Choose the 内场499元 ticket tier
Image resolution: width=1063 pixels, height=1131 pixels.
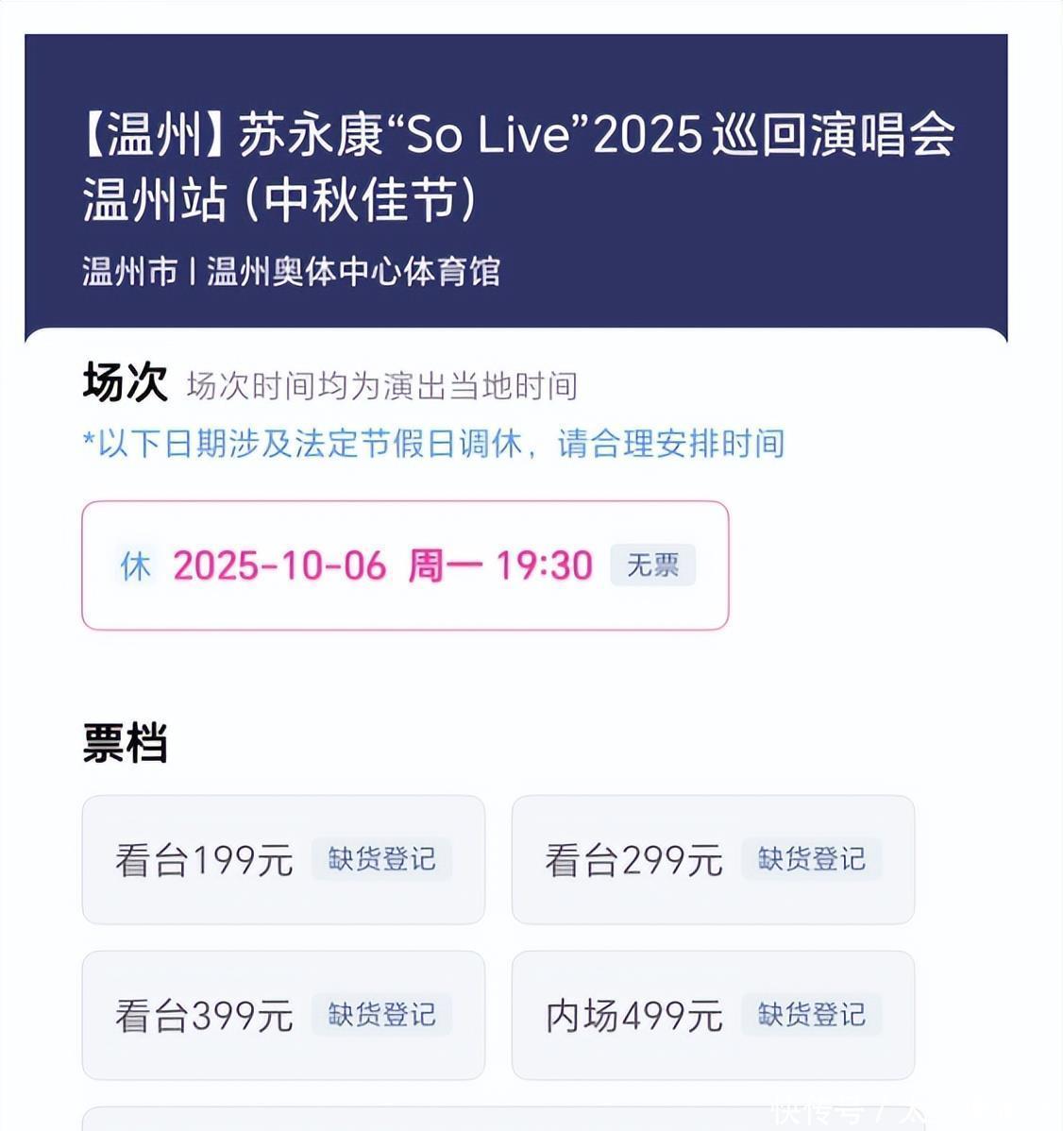click(714, 1016)
